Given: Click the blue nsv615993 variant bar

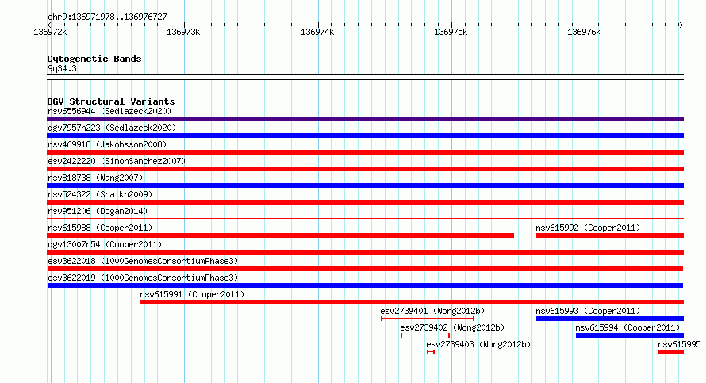Looking at the screenshot, I should 610,319.
